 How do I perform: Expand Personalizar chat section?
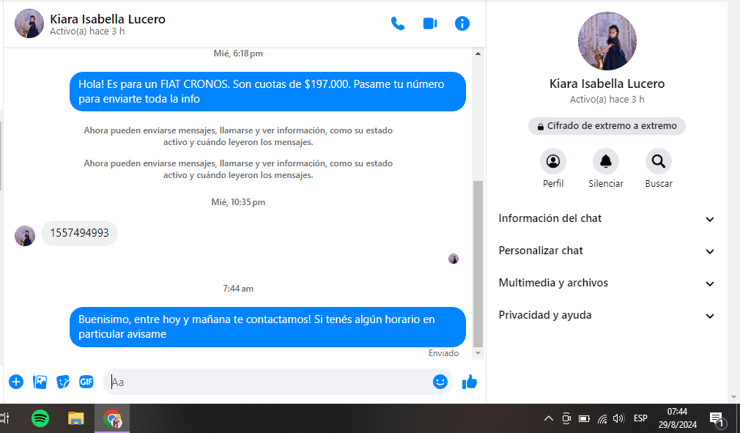[x=606, y=251]
